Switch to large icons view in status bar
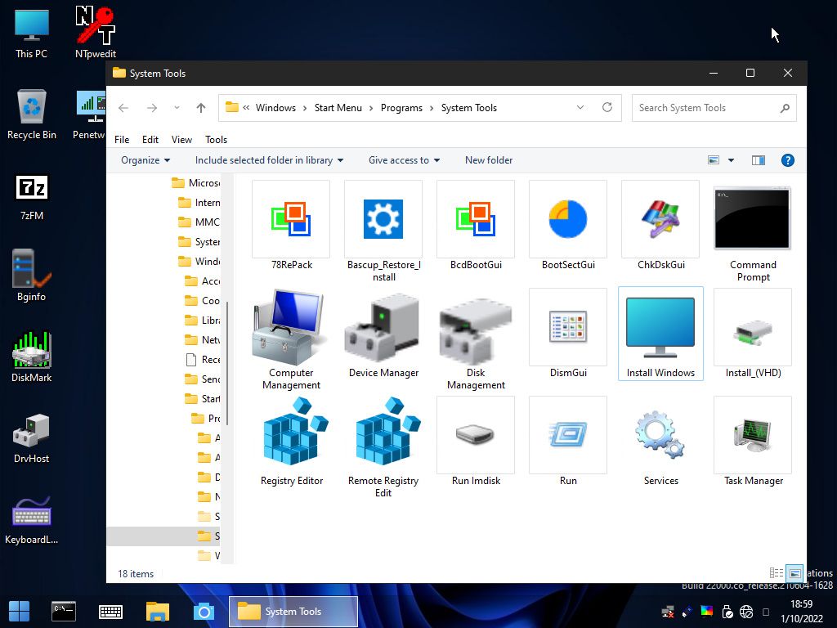The image size is (837, 628). point(794,573)
